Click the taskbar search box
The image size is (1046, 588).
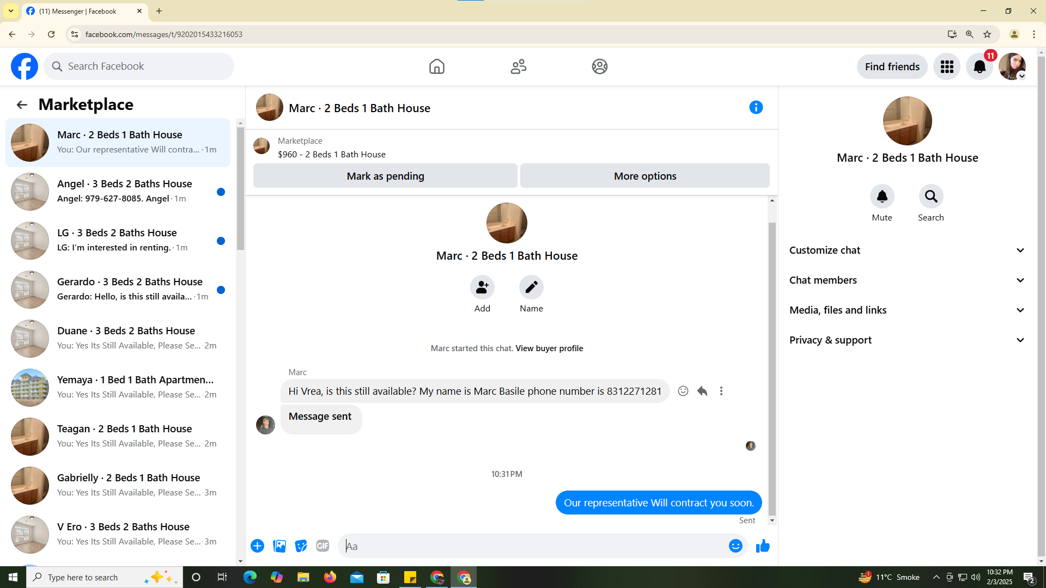(105, 577)
